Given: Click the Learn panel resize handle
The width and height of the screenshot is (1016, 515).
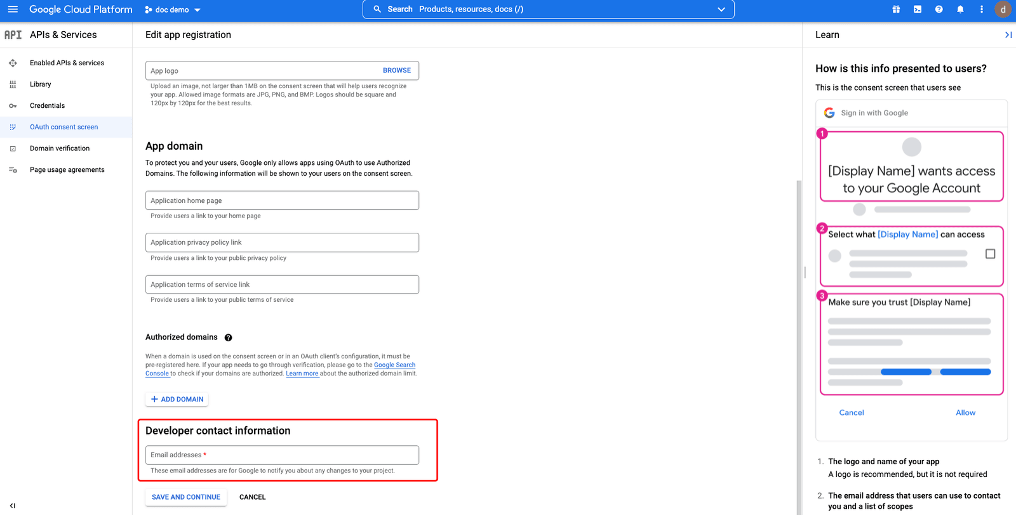Looking at the screenshot, I should [805, 272].
